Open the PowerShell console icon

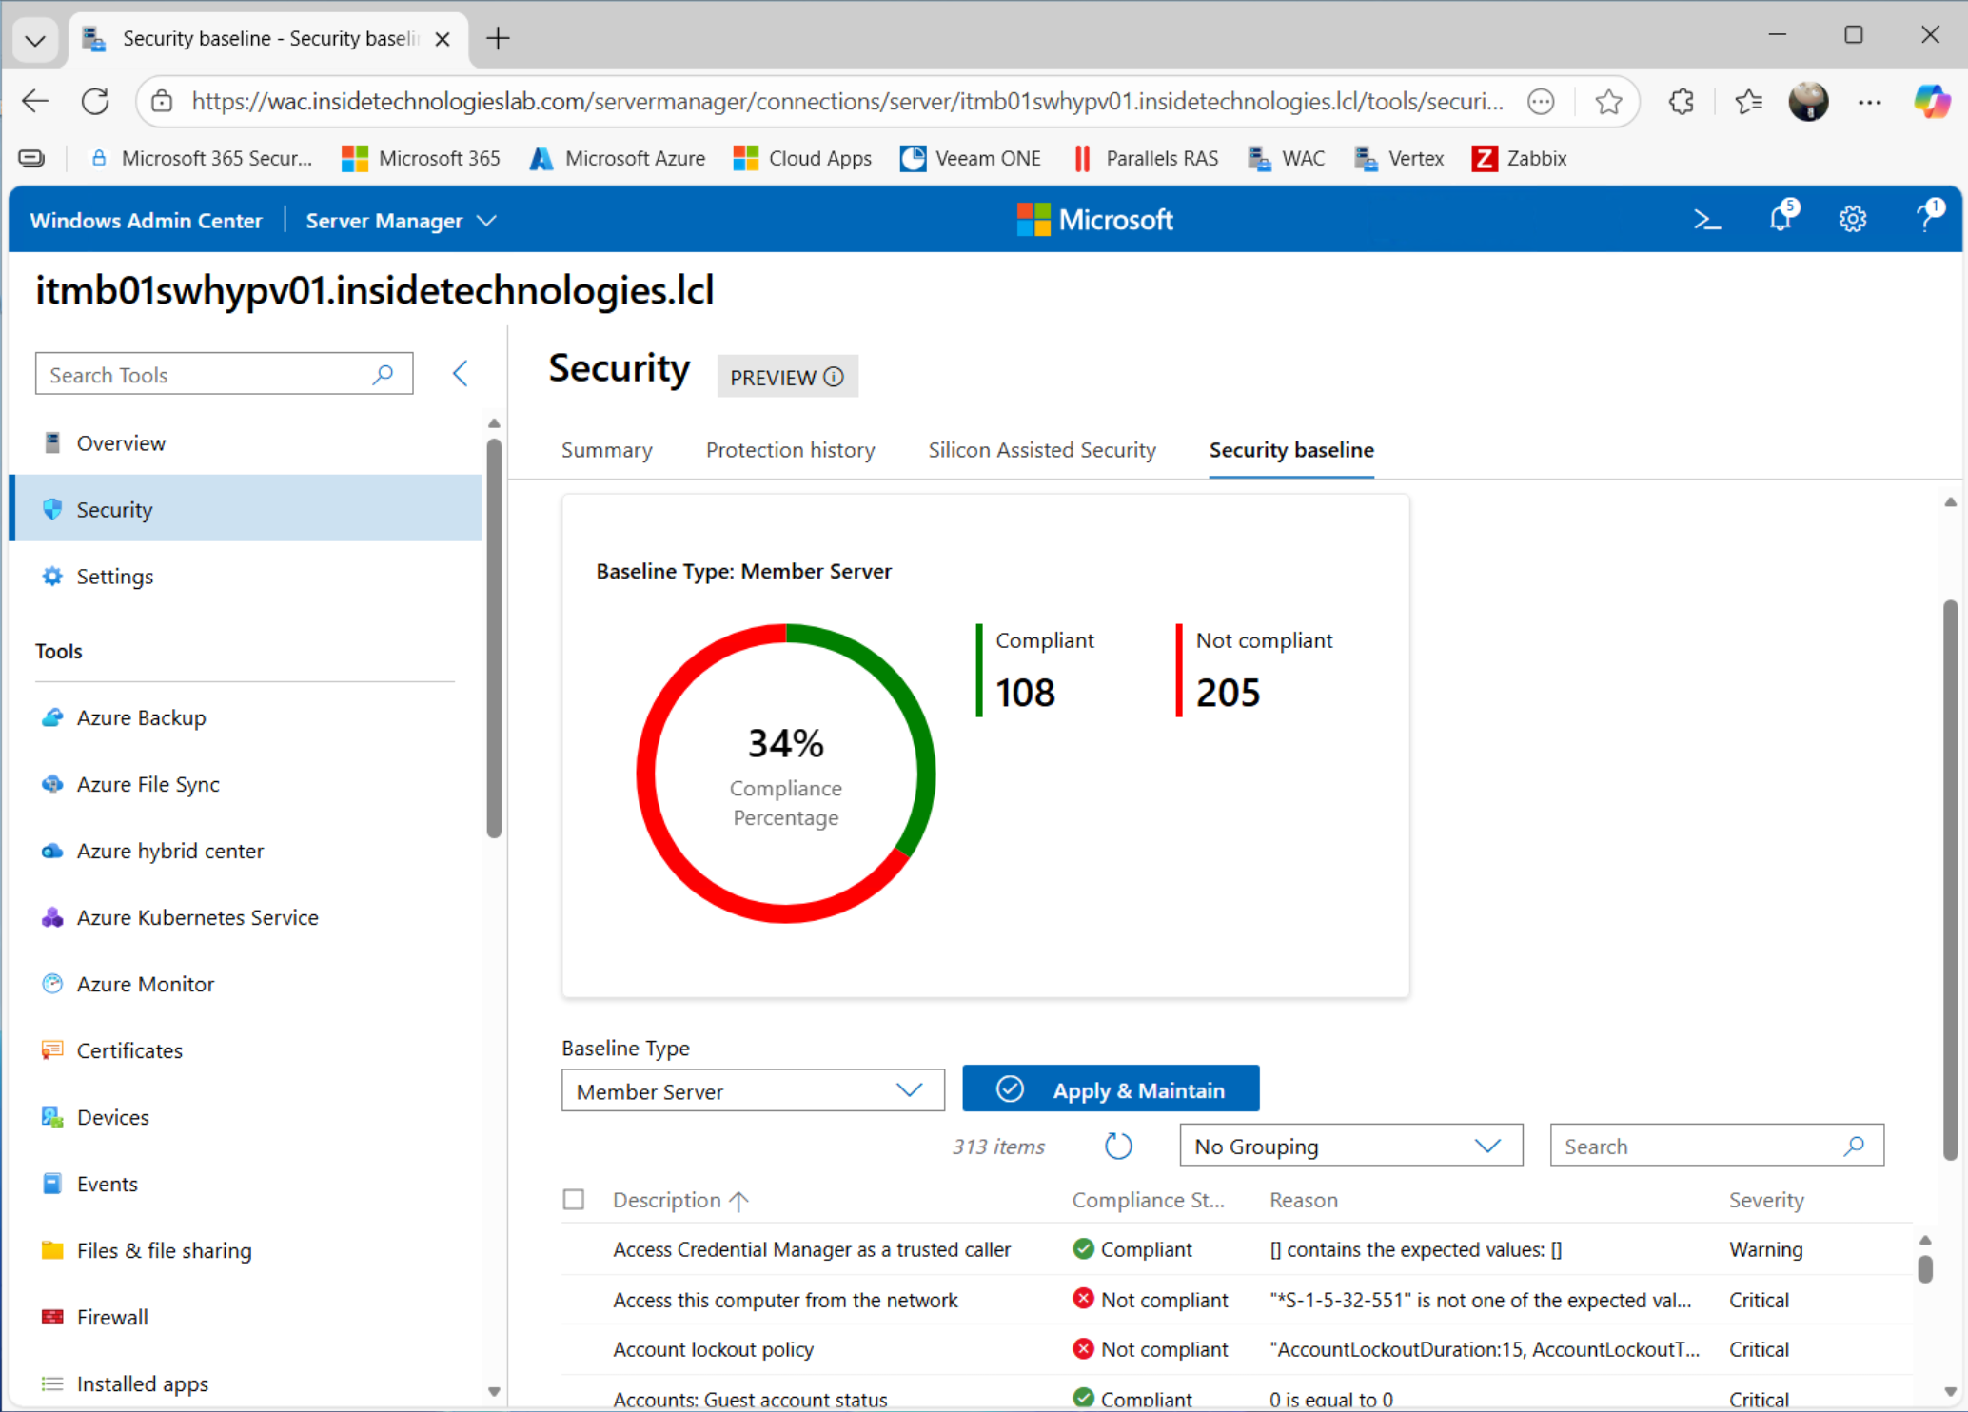1707,221
